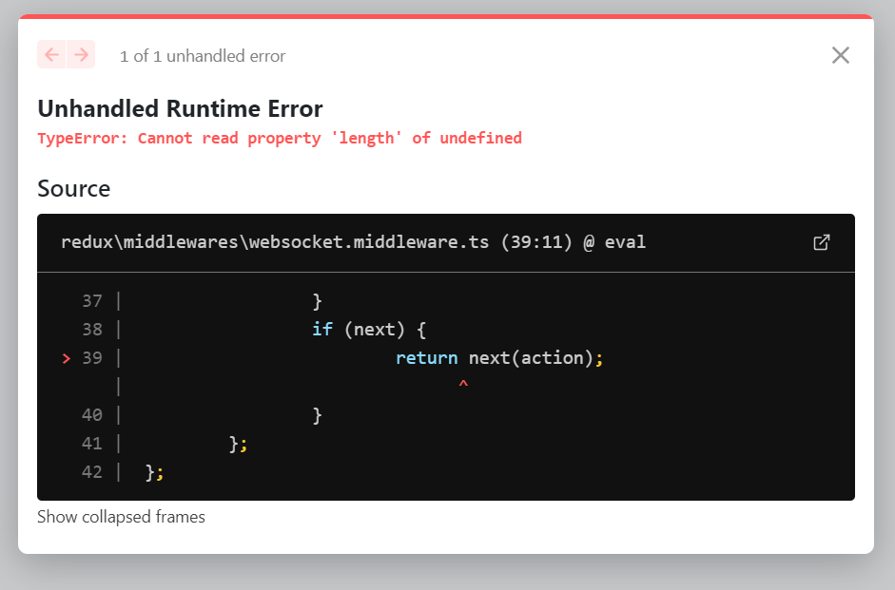The height and width of the screenshot is (590, 895).
Task: Click code line 38 'if (next) {'
Action: [369, 330]
